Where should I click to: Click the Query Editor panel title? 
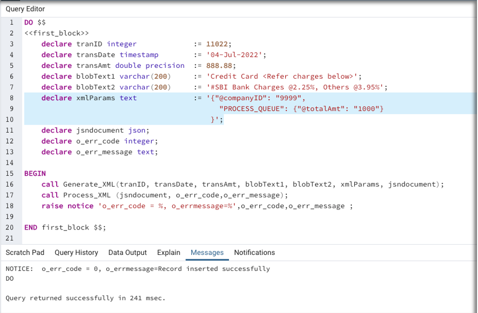(25, 9)
